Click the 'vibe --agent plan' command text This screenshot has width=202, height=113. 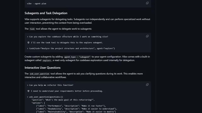[x=37, y=3]
